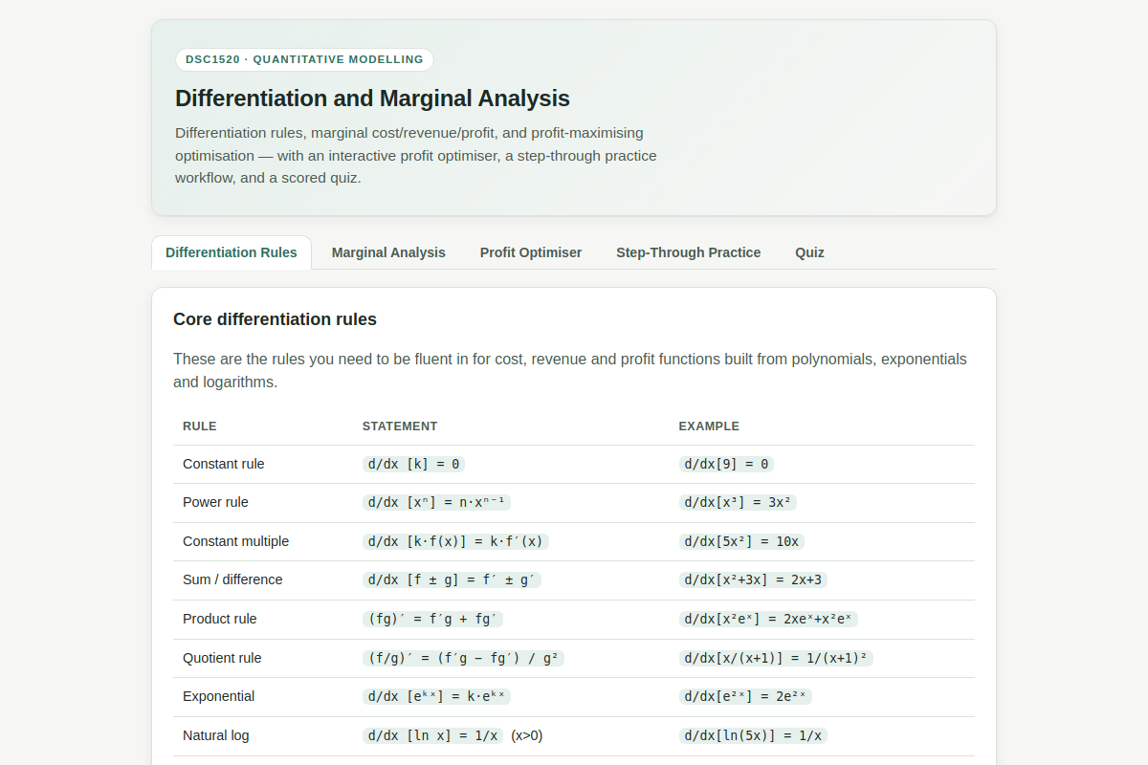
Task: Click the DSC1520 Quantitative Modelling badge
Action: coord(304,59)
